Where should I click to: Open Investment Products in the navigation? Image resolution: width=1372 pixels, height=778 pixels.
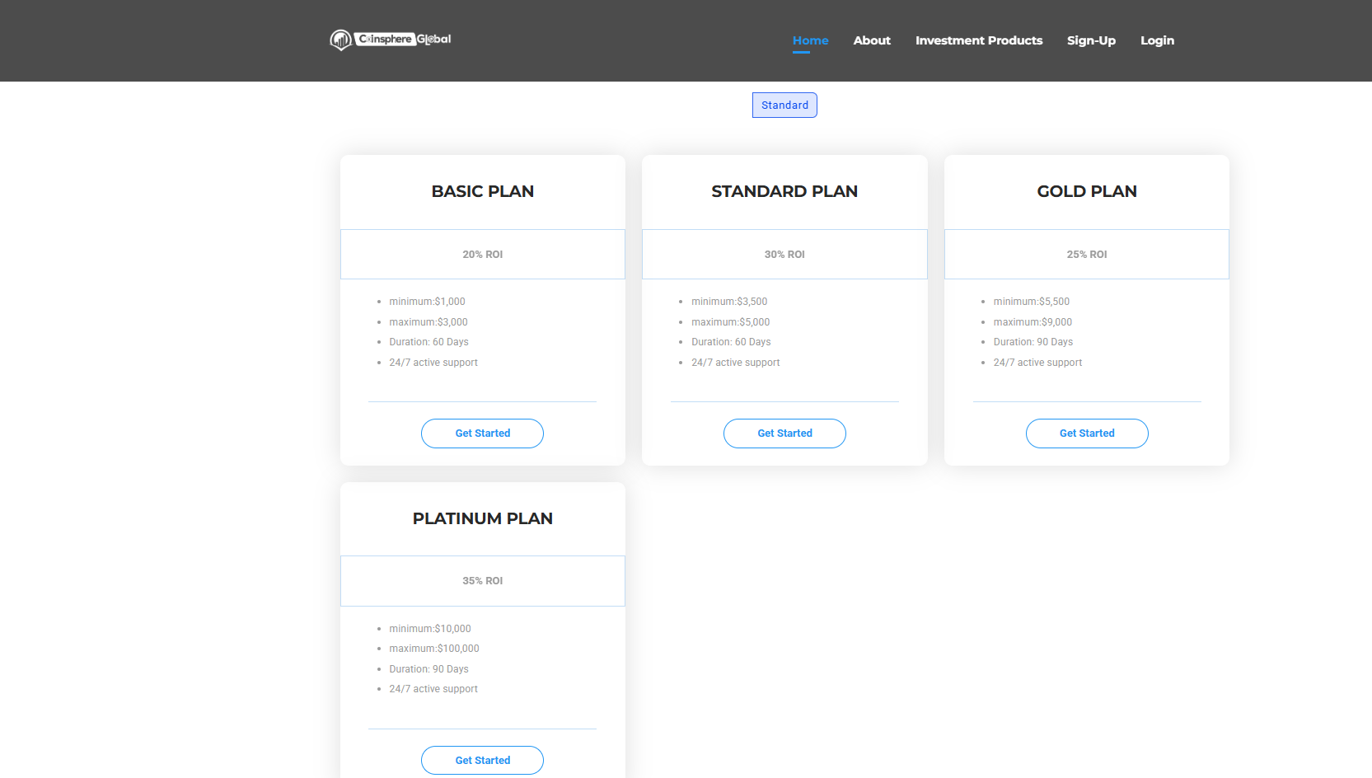tap(978, 40)
